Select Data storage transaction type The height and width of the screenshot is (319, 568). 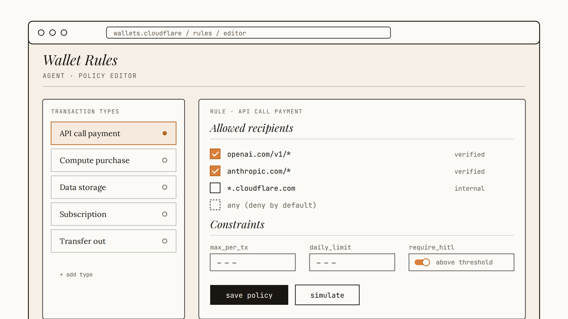(114, 187)
